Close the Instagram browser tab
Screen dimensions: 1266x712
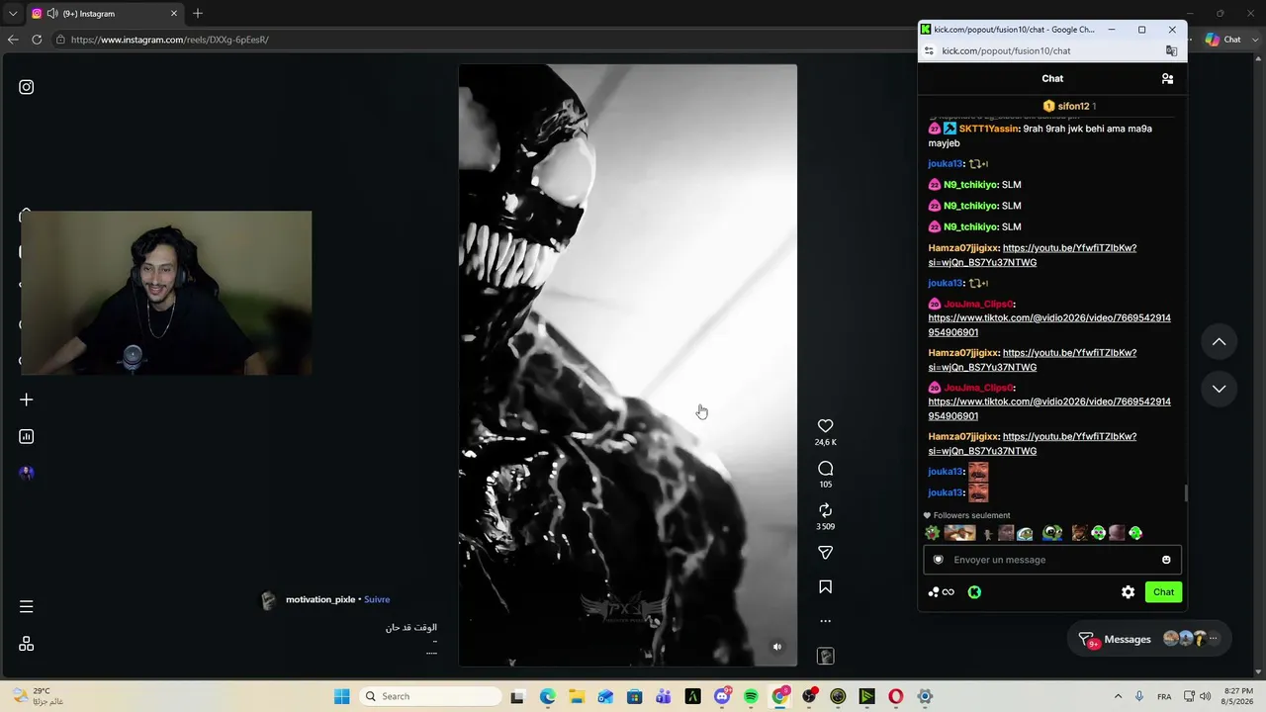(x=174, y=14)
